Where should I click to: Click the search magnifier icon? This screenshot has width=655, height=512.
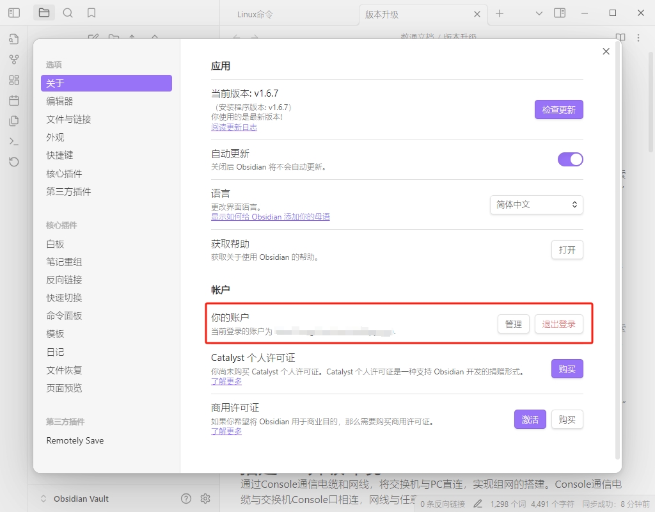[68, 13]
